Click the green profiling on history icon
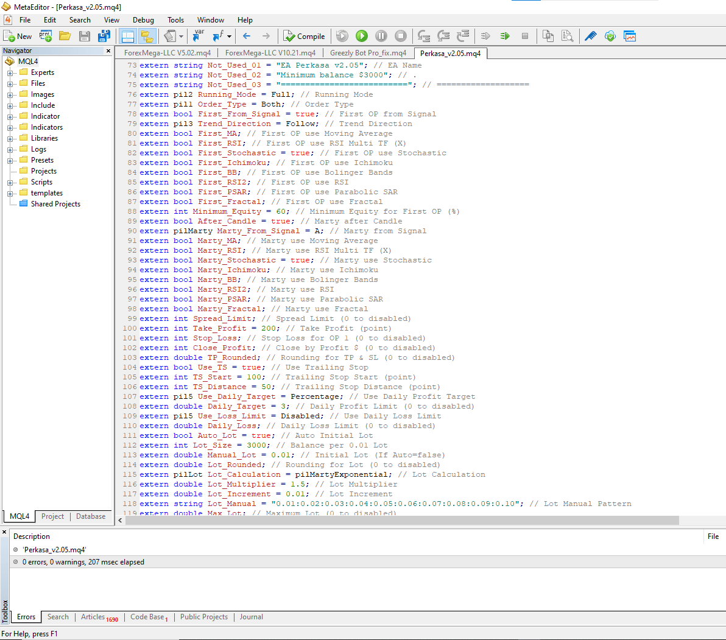726x640 pixels. pyautogui.click(x=505, y=36)
